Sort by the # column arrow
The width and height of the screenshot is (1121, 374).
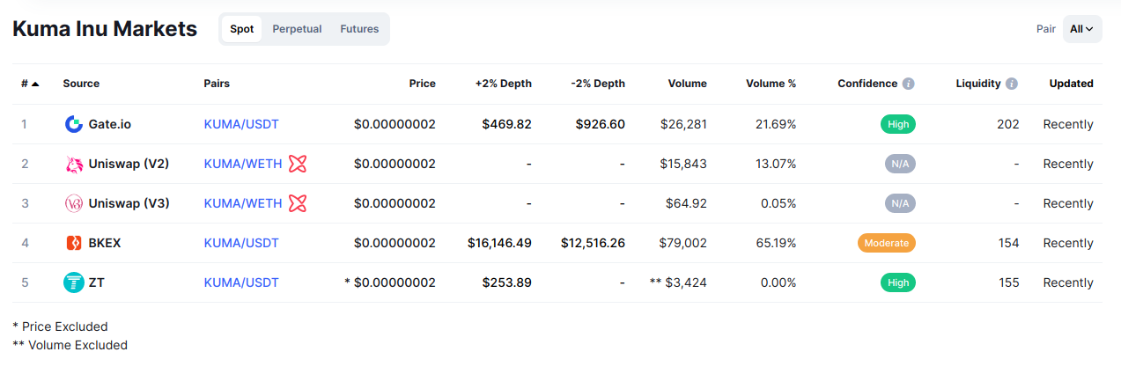(x=35, y=84)
